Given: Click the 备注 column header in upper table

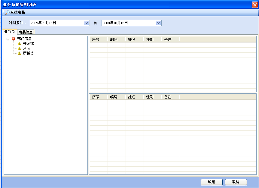Looking at the screenshot, I should 170,39.
